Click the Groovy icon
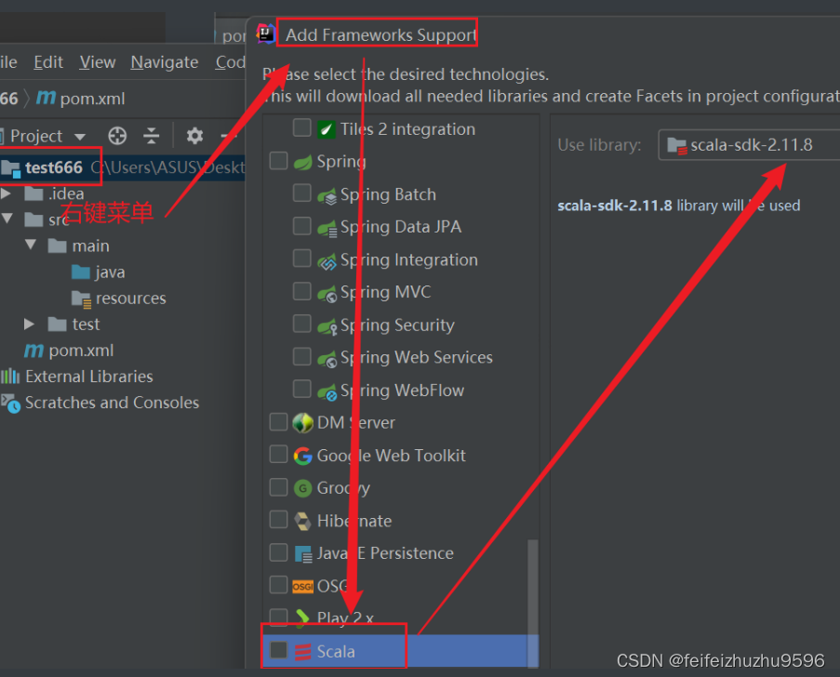Screen dimensions: 840x677 point(302,488)
